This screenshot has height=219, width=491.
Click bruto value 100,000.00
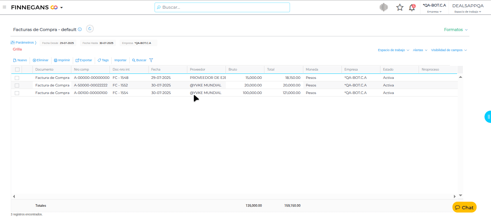[252, 93]
